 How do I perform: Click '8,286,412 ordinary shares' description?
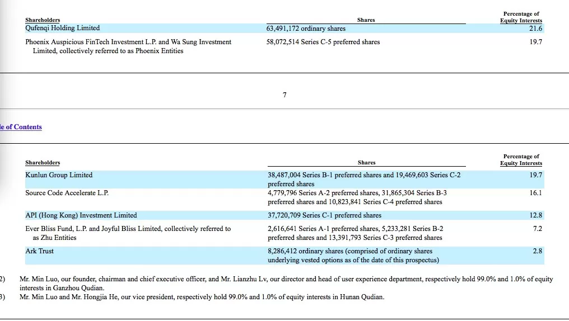[353, 256]
